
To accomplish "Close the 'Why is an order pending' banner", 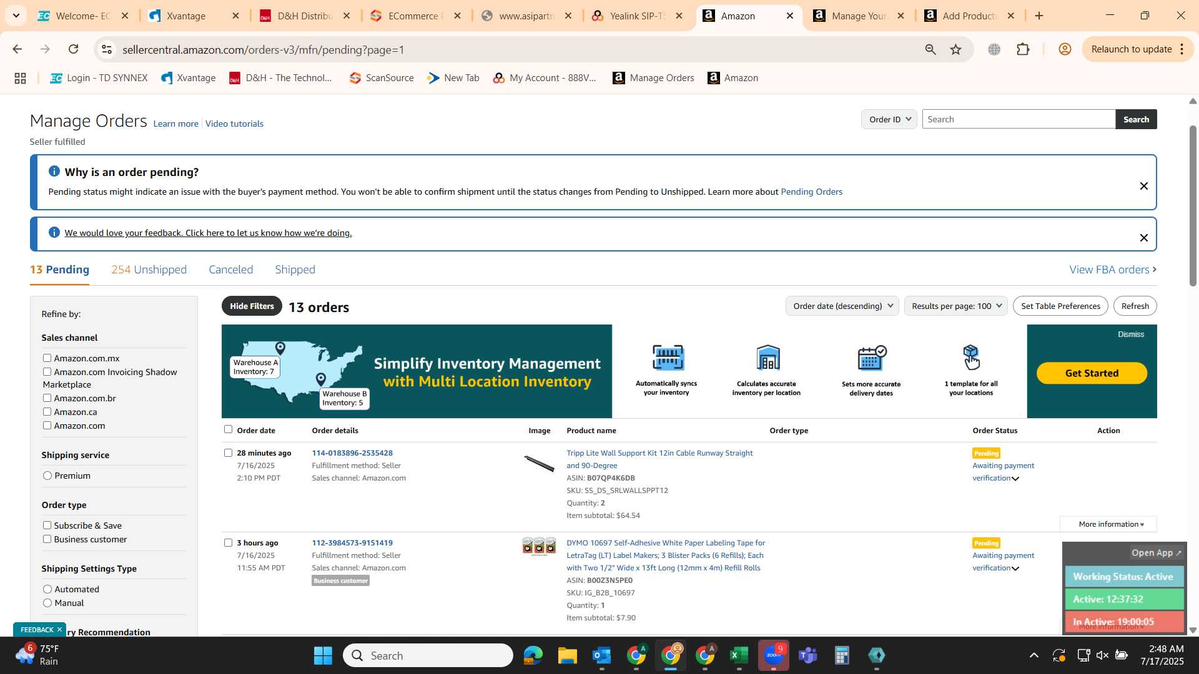I will pyautogui.click(x=1144, y=186).
